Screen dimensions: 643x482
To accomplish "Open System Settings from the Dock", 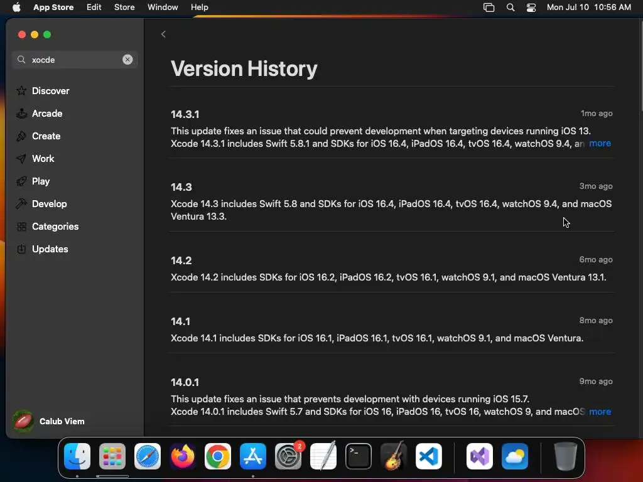I will [288, 456].
